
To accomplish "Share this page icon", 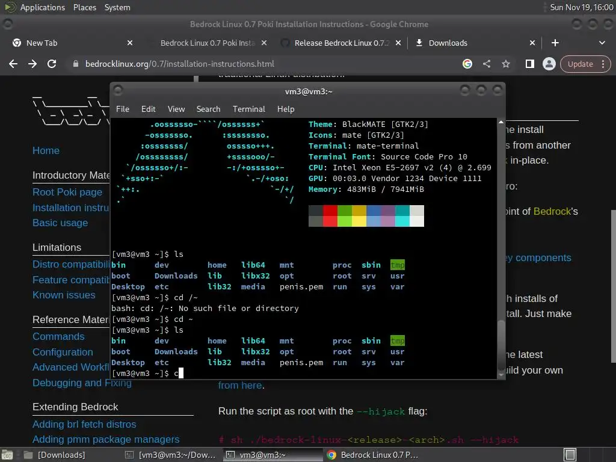I will point(486,64).
